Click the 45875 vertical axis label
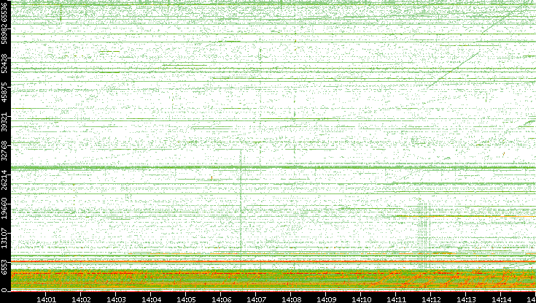536x303 pixels. point(5,99)
